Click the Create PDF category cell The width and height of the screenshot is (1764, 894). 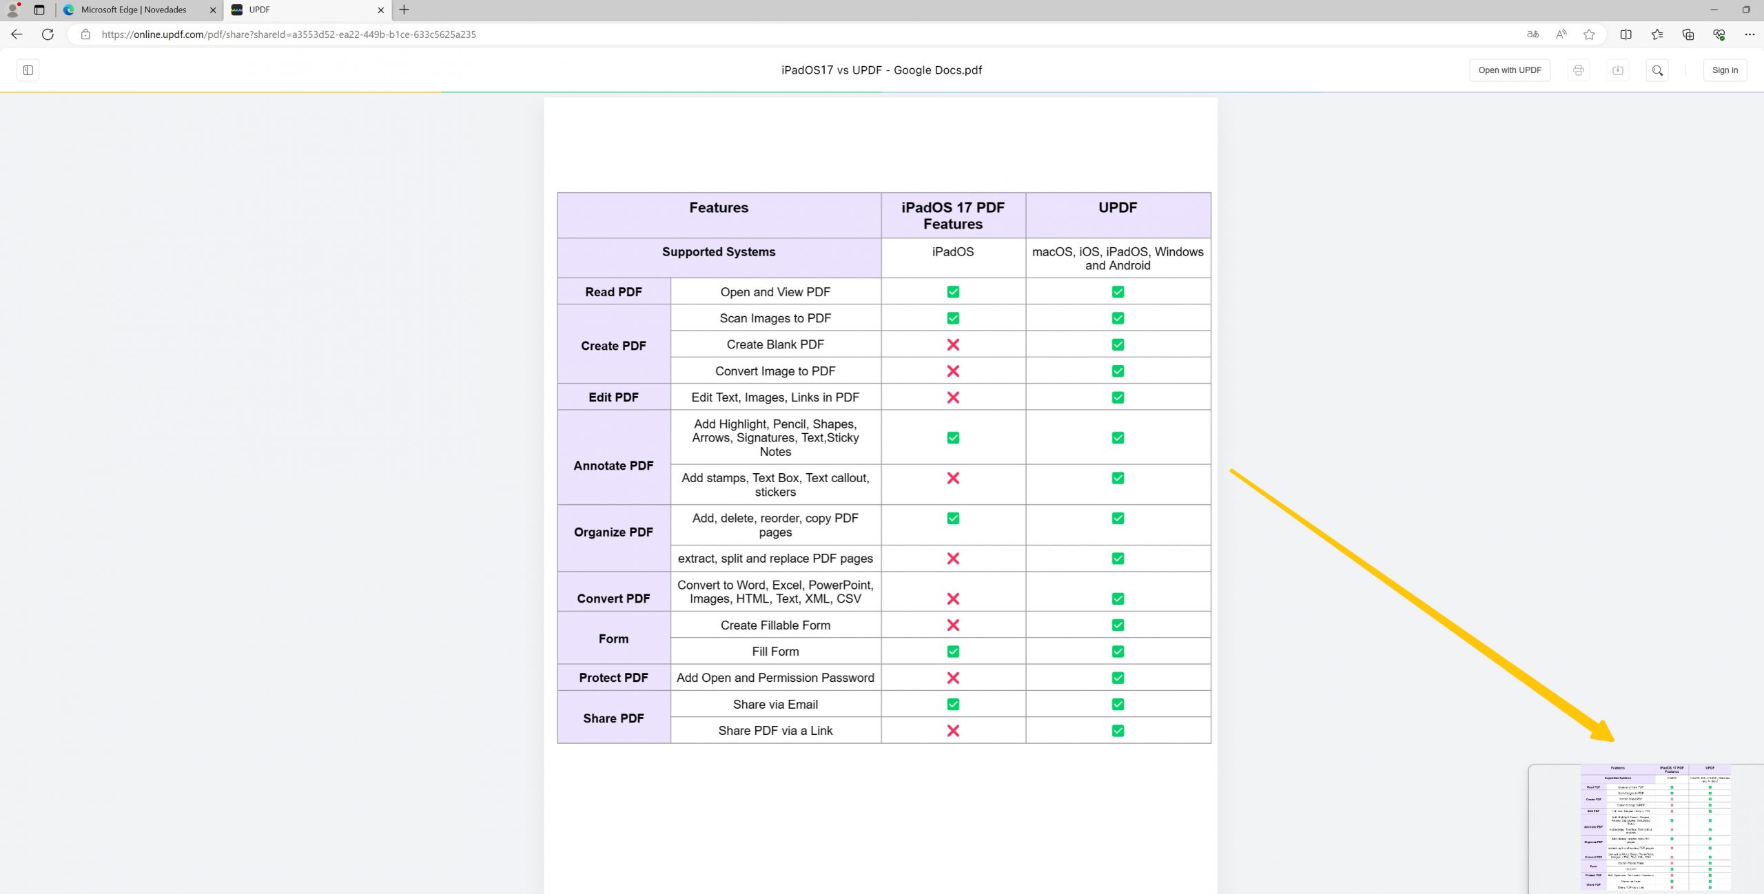613,344
